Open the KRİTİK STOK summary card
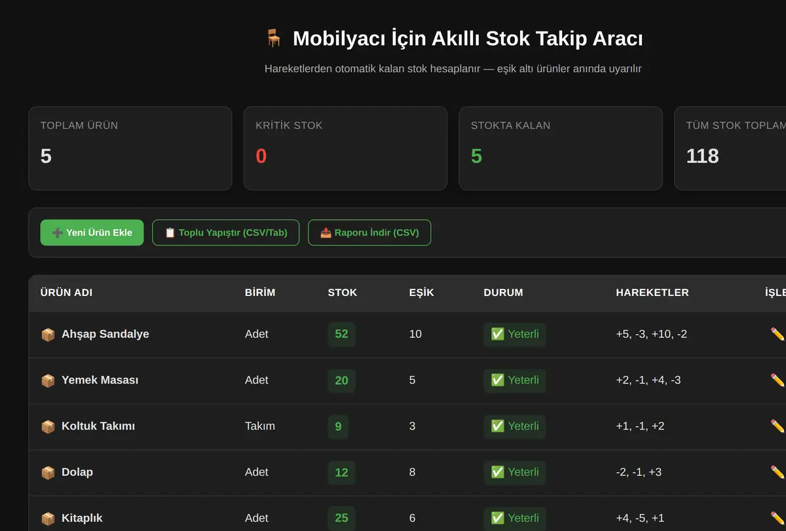The image size is (786, 531). pyautogui.click(x=345, y=149)
